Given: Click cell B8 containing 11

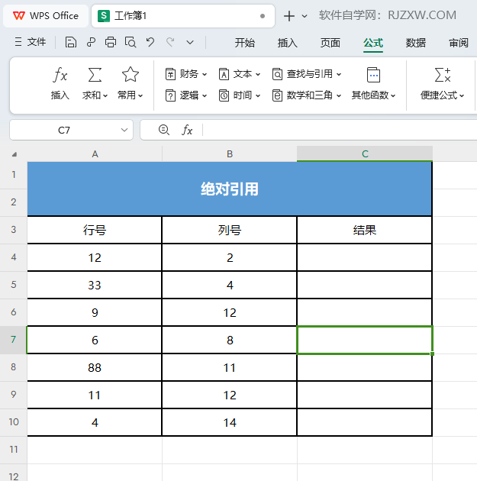Looking at the screenshot, I should [230, 367].
